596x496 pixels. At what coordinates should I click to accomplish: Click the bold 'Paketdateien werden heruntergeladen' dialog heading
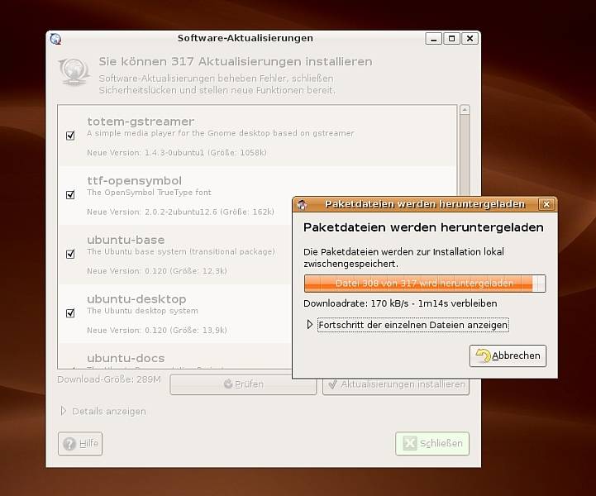coord(423,227)
